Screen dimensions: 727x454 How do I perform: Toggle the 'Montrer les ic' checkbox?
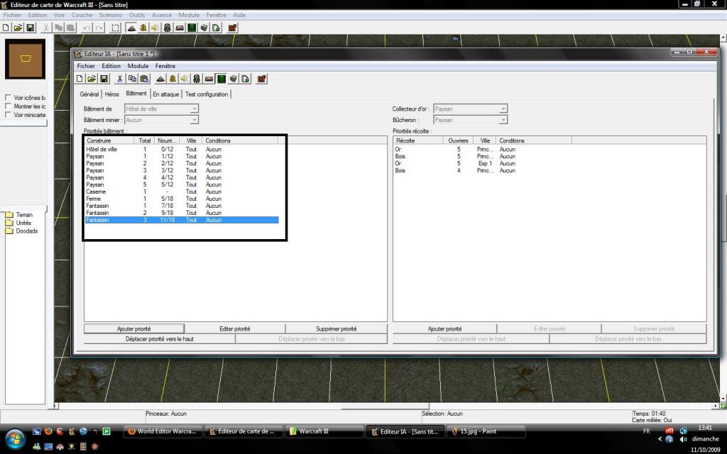pos(8,106)
